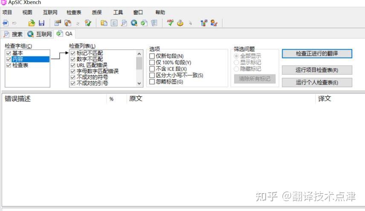Viewport: 365px width, 211px height.
Task: Click the small grey refresh arrows icon
Action: coord(78,23)
